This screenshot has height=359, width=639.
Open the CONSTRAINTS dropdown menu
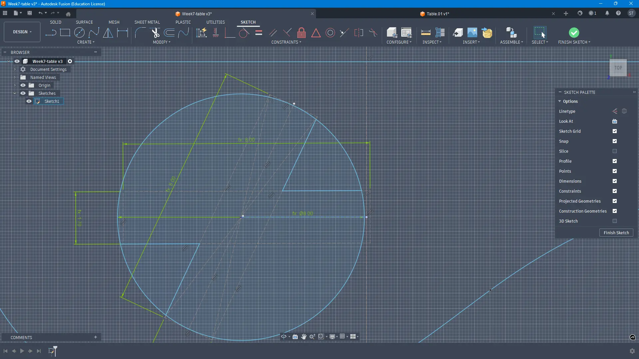[x=286, y=42]
